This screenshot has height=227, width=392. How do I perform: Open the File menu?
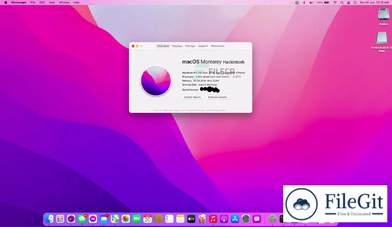point(33,2)
